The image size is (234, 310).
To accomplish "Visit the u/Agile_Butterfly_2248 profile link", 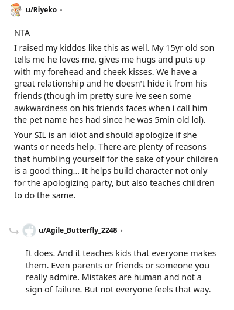I will (x=78, y=230).
